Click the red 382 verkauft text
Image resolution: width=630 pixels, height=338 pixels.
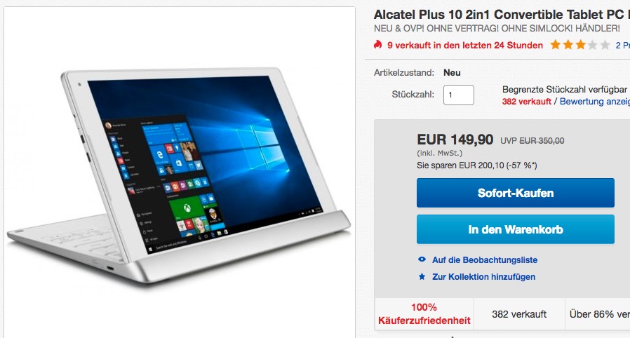pyautogui.click(x=526, y=102)
